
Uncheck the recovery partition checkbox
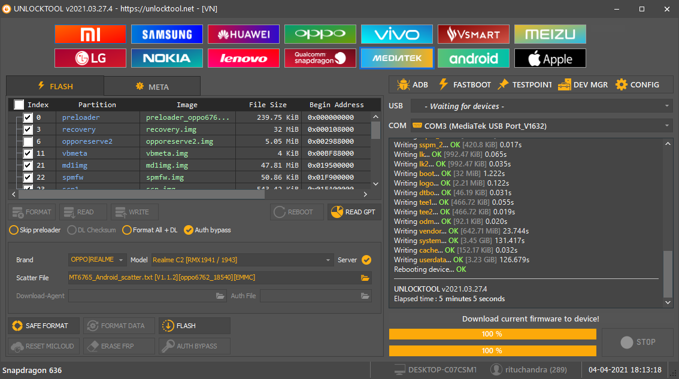point(28,129)
